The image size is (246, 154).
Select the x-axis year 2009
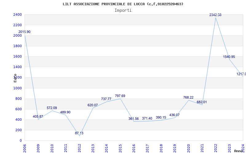[38, 148]
